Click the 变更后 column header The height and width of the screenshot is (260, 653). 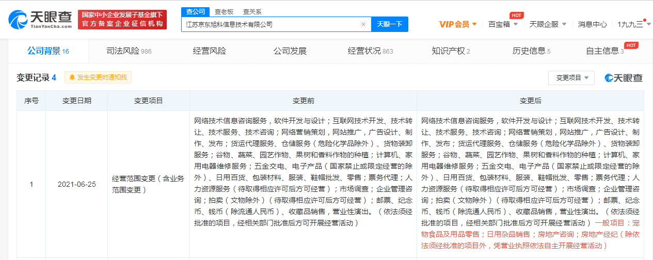530,101
